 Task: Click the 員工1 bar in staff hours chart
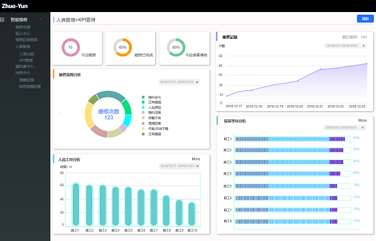tap(76, 204)
